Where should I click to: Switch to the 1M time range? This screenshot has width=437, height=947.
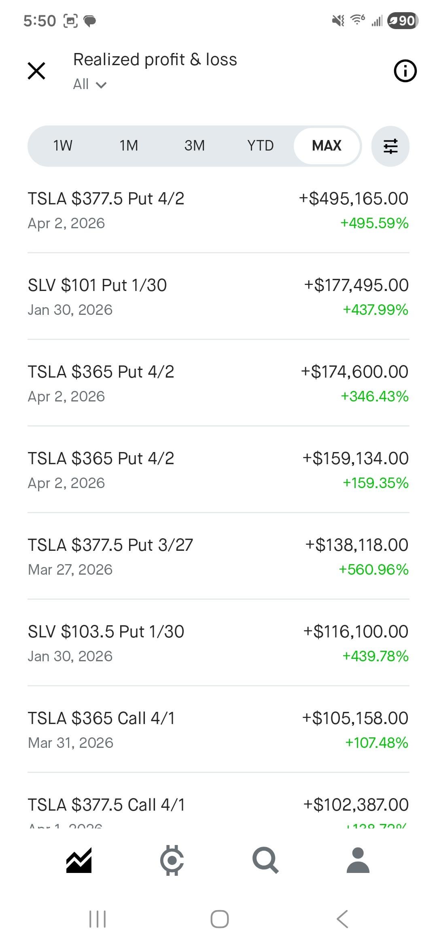pos(129,146)
